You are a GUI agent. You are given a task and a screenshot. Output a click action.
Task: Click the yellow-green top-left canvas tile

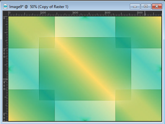pos(32,32)
